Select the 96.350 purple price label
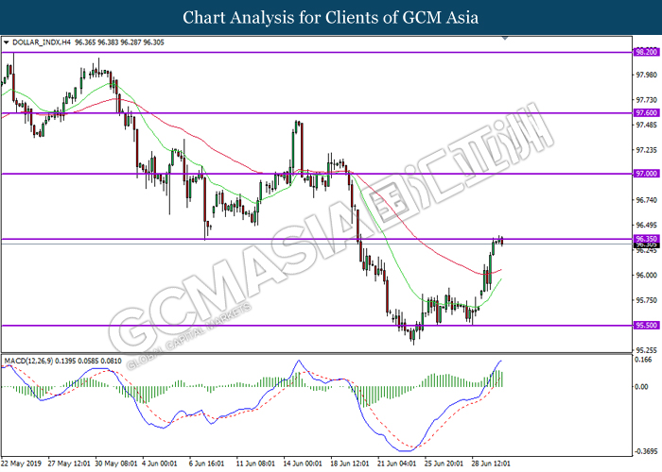The image size is (662, 472). point(647,239)
